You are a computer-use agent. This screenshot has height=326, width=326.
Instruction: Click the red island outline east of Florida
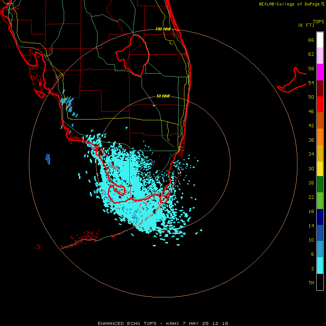(292, 80)
